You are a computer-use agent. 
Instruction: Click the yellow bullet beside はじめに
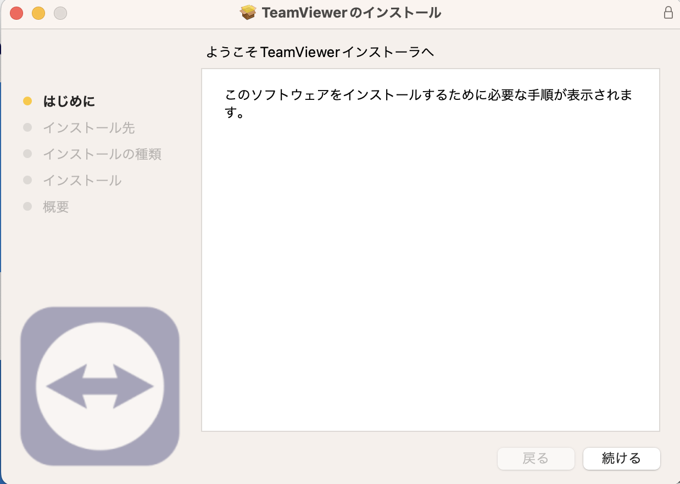pyautogui.click(x=27, y=102)
